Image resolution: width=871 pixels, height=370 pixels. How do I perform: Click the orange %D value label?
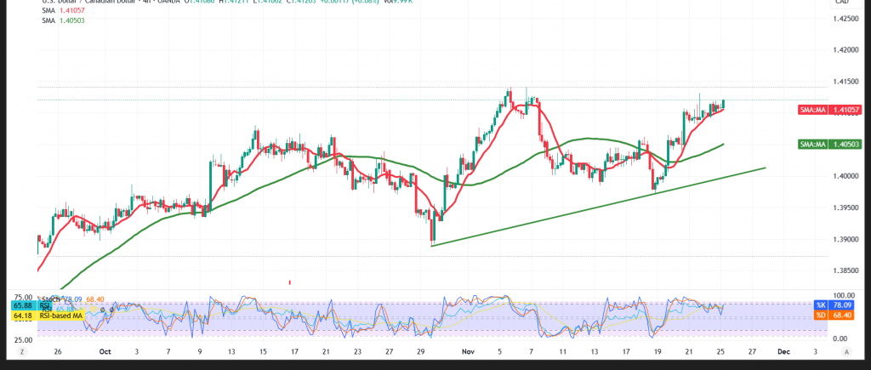click(831, 316)
